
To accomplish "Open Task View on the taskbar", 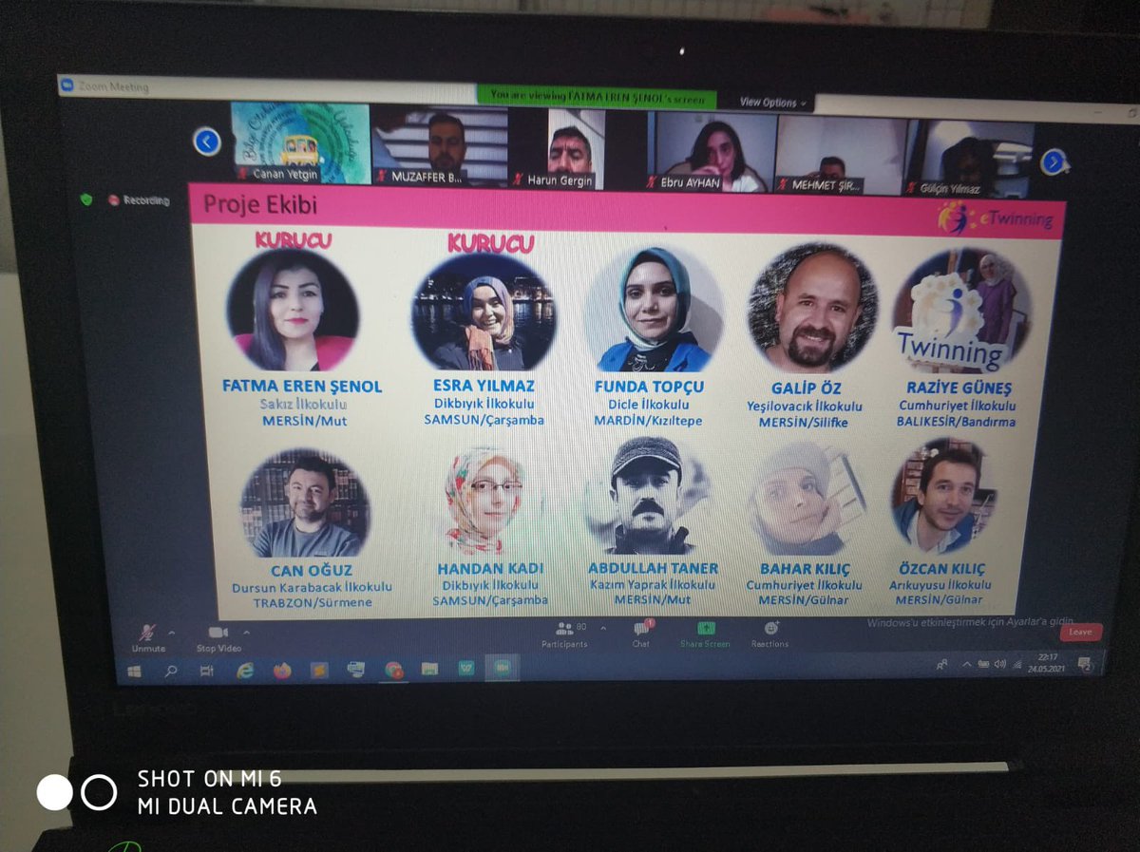I will click(207, 671).
